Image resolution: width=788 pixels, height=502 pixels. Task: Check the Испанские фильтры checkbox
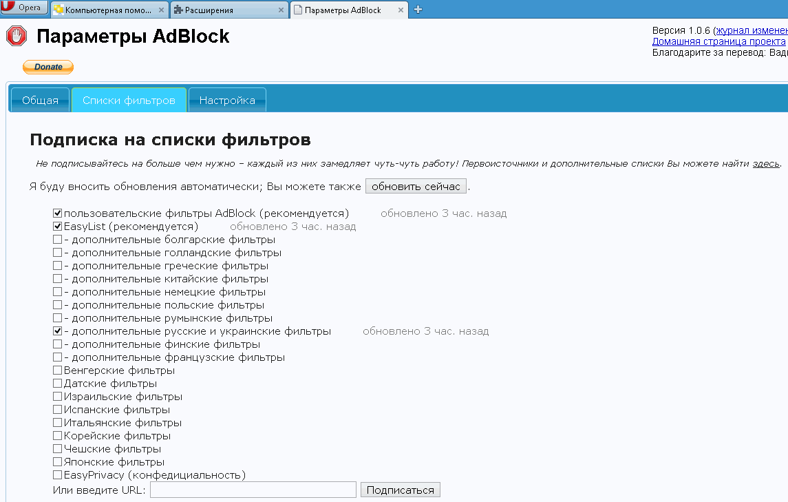click(58, 410)
